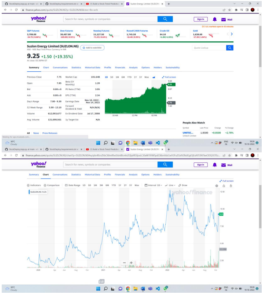
Task: Open UNITEC symbol in People Also Watch
Action: coord(188,133)
